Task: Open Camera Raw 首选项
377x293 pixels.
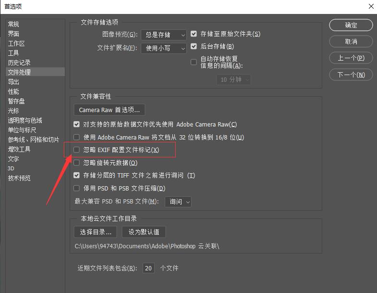Action: (109, 110)
